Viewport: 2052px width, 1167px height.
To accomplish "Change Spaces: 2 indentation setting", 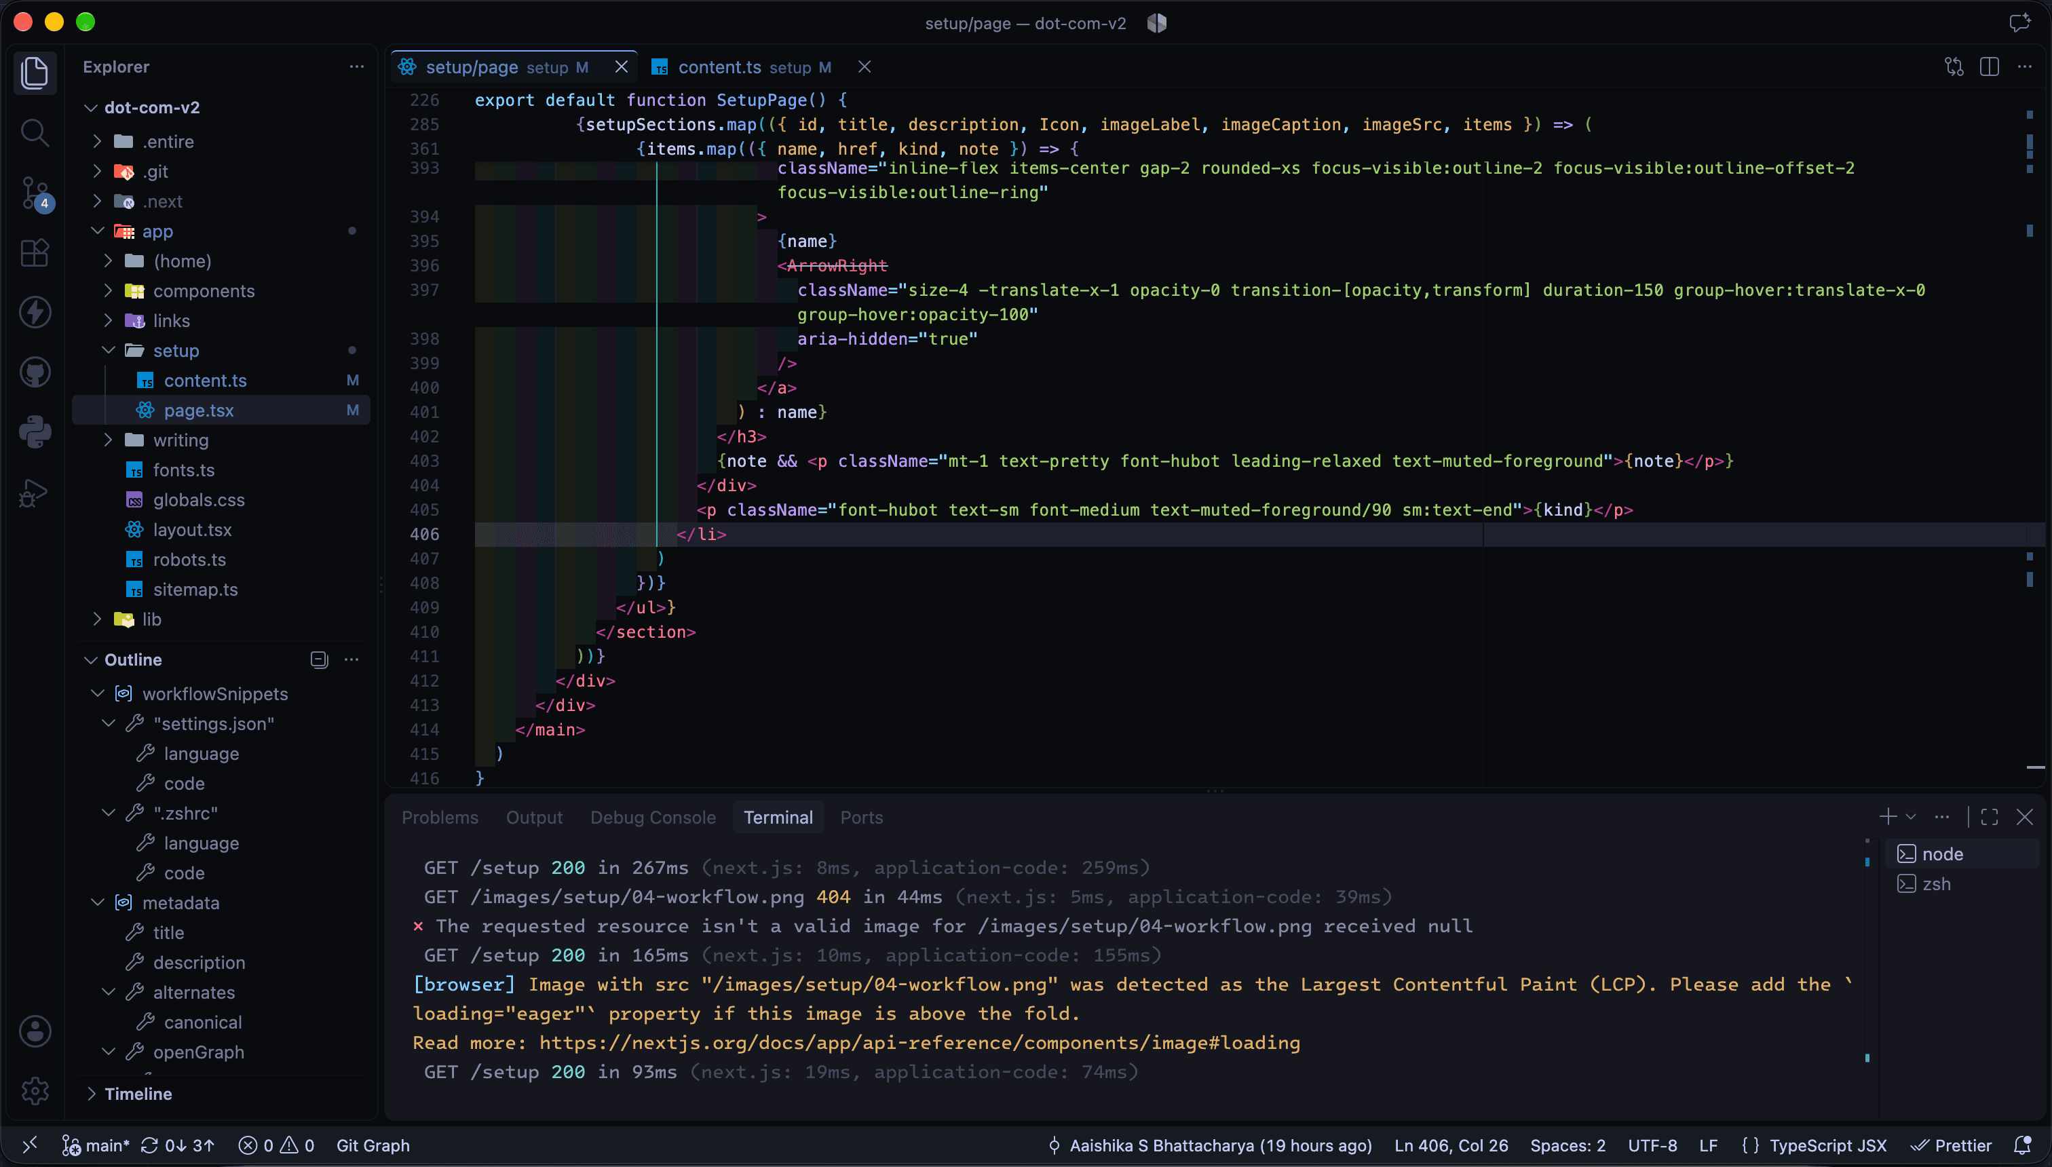I will pos(1567,1145).
